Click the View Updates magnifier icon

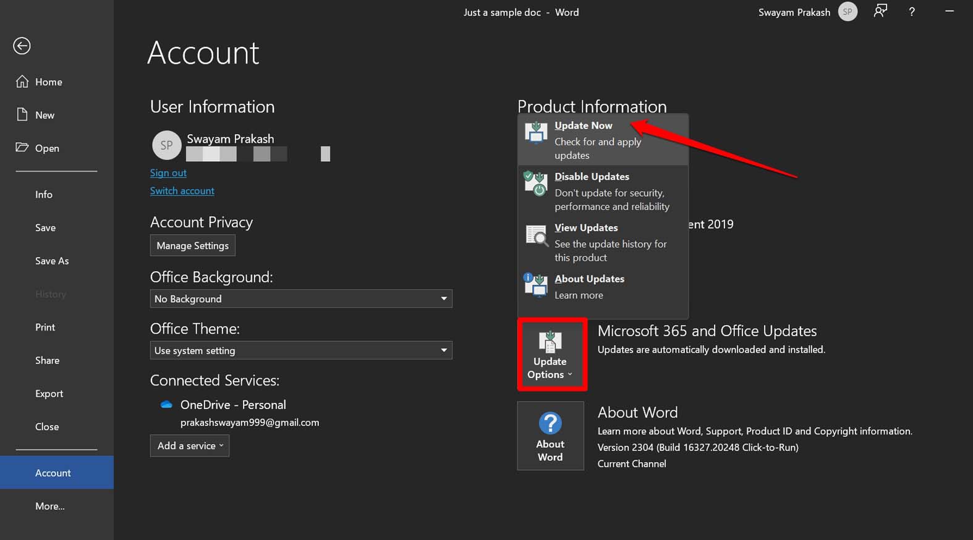tap(536, 235)
